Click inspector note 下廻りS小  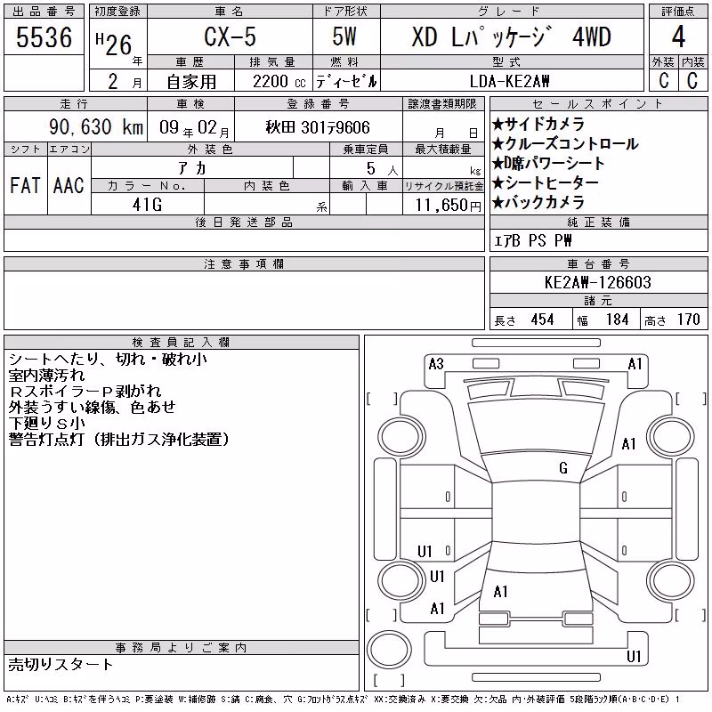[x=47, y=424]
